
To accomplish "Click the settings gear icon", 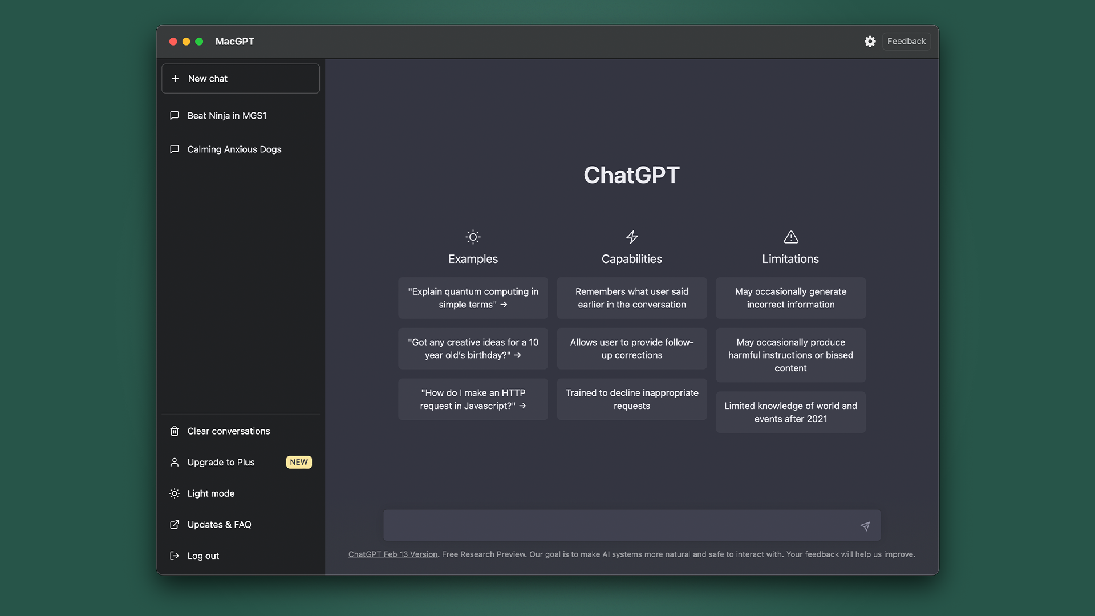I will coord(870,41).
